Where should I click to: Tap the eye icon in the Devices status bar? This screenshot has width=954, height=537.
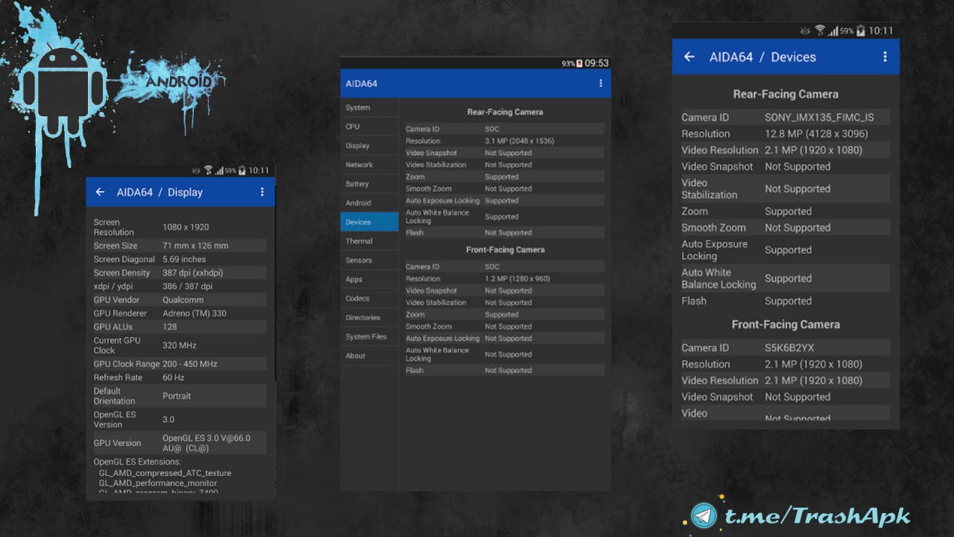805,31
